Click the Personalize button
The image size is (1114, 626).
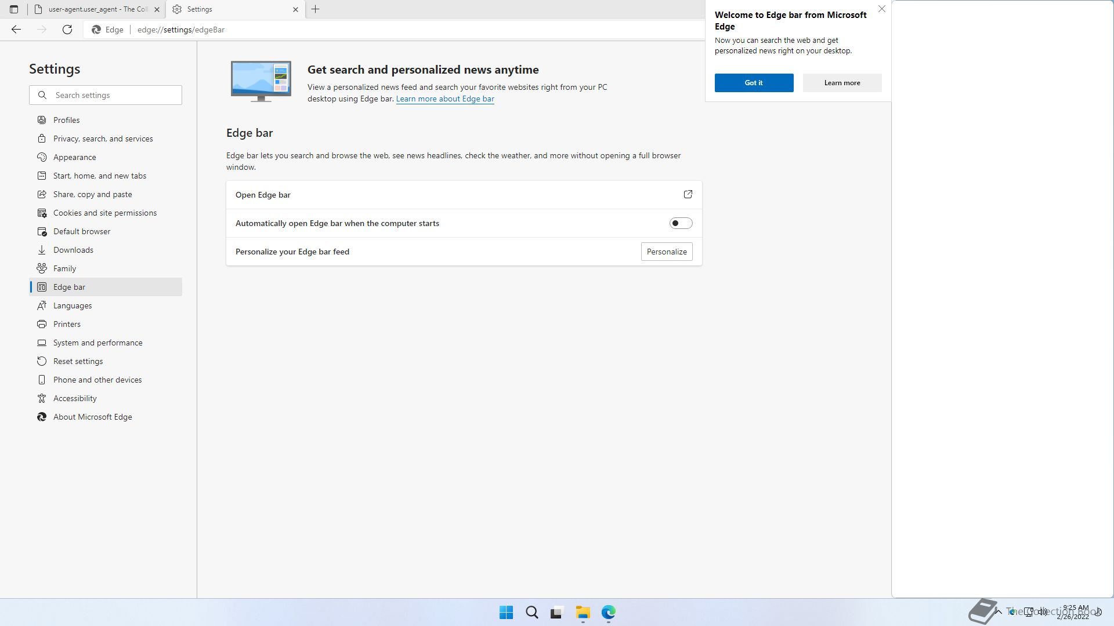[666, 252]
